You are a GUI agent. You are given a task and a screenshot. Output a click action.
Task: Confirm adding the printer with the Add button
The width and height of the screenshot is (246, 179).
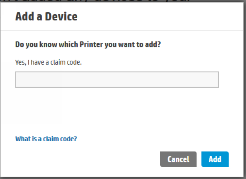pyautogui.click(x=215, y=159)
